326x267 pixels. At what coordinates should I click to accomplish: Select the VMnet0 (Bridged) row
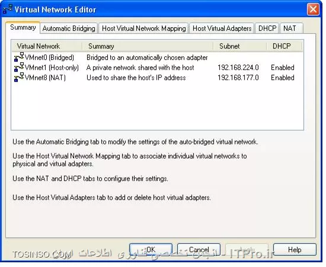157,57
